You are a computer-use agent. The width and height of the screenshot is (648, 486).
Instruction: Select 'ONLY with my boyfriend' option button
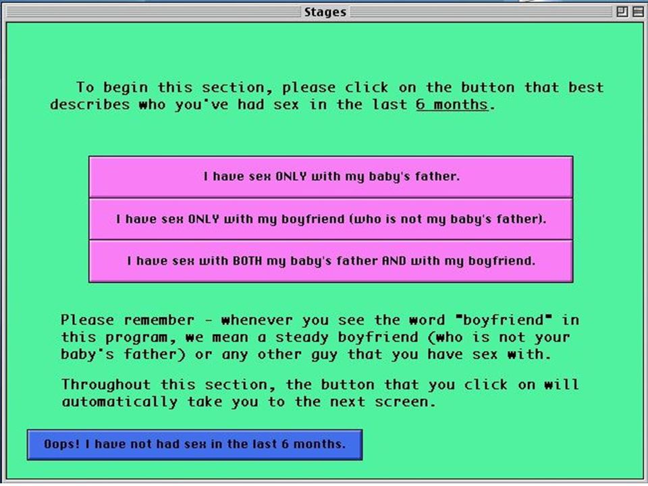tap(331, 219)
